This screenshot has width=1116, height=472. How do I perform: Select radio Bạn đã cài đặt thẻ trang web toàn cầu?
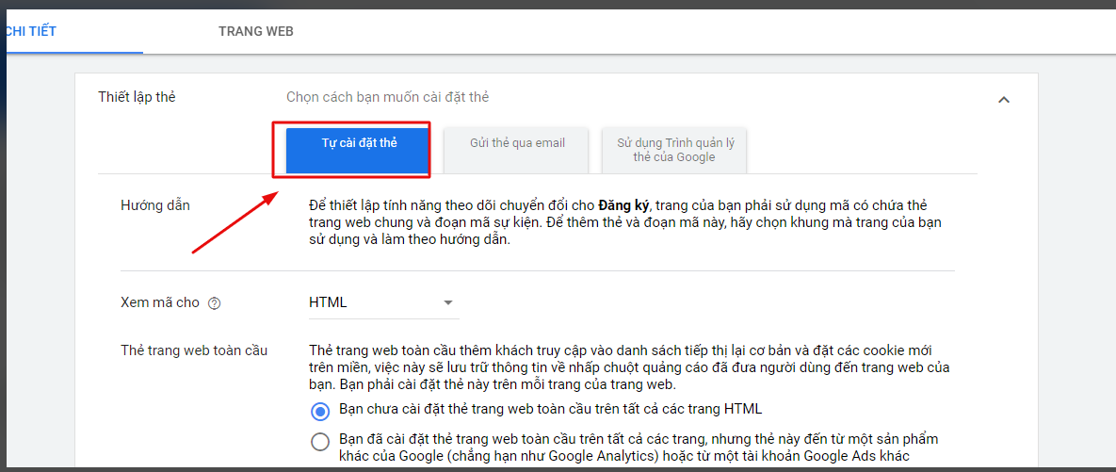click(x=320, y=442)
